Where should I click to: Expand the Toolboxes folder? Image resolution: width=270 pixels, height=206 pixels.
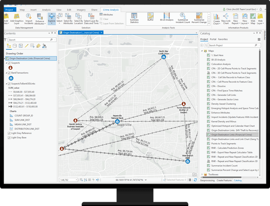coord(202,175)
